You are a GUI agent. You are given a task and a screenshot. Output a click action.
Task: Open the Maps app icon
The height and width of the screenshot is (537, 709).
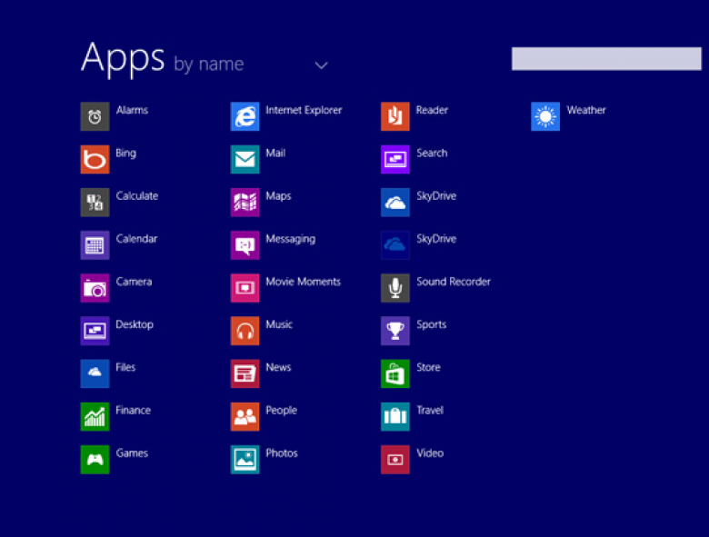pos(245,203)
